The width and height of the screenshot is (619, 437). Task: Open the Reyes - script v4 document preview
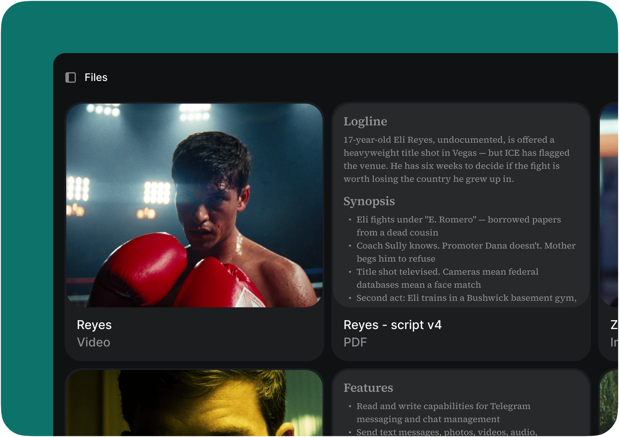pyautogui.click(x=461, y=205)
